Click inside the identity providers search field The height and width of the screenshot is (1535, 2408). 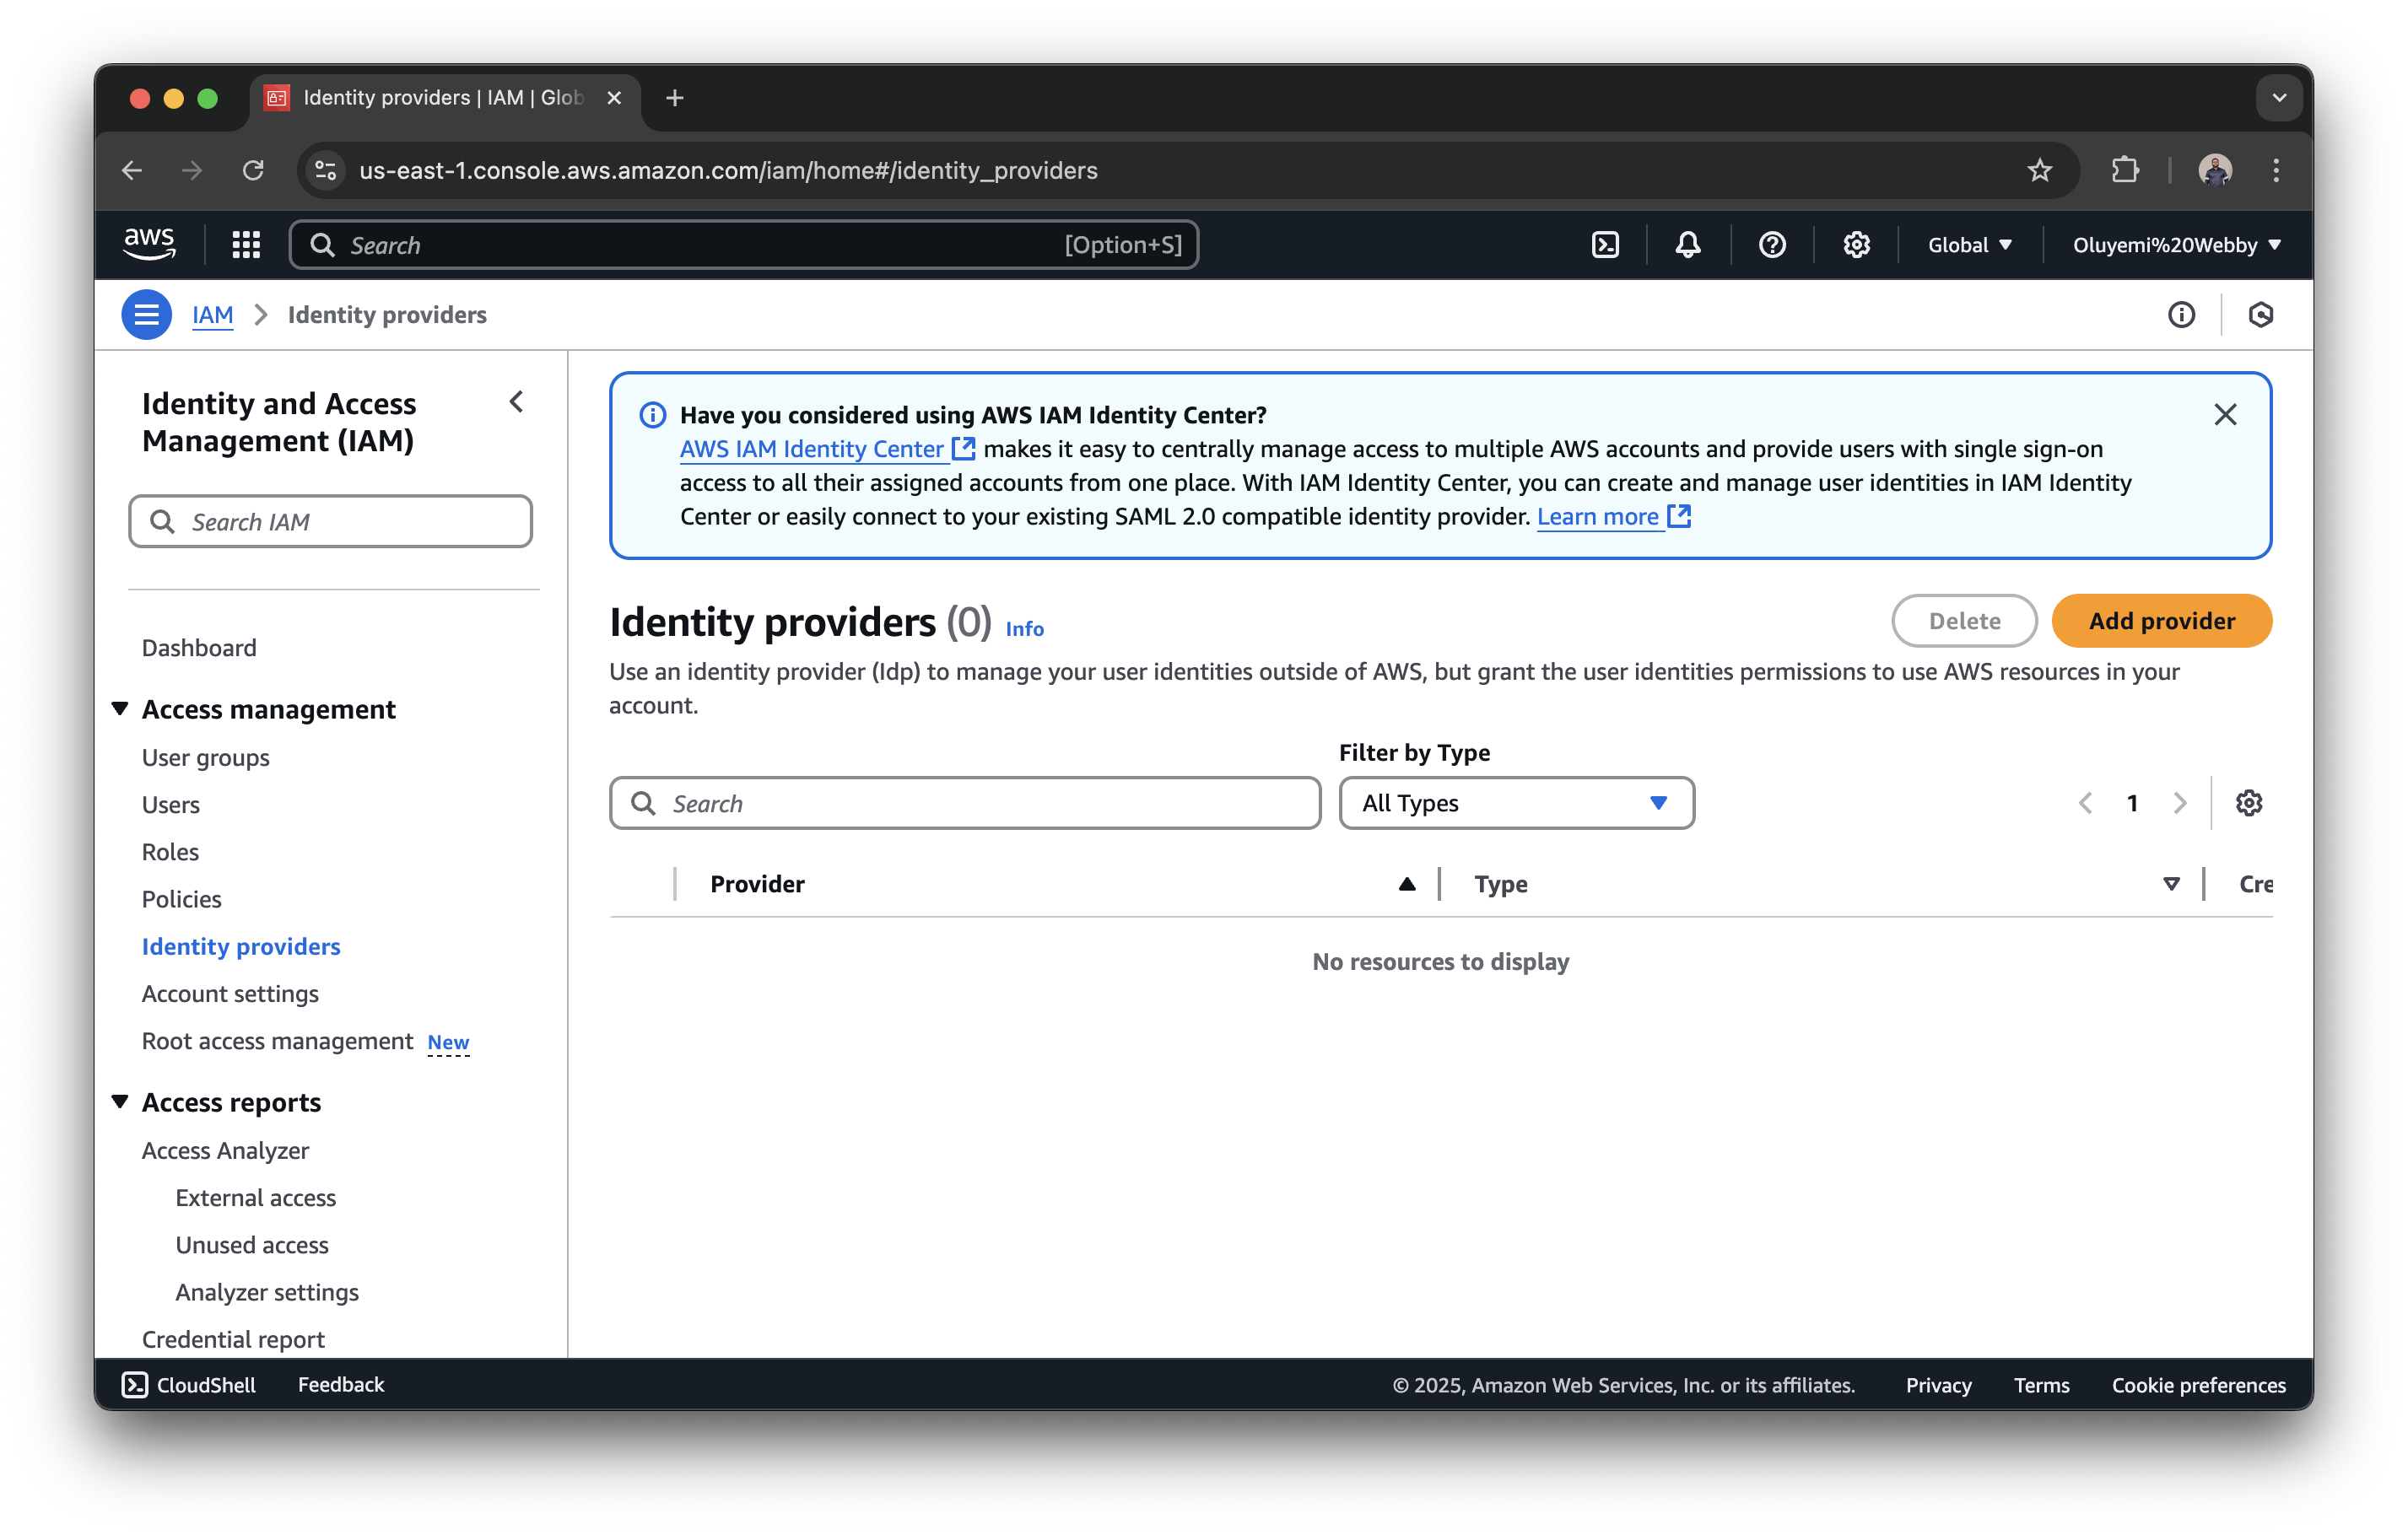[963, 802]
